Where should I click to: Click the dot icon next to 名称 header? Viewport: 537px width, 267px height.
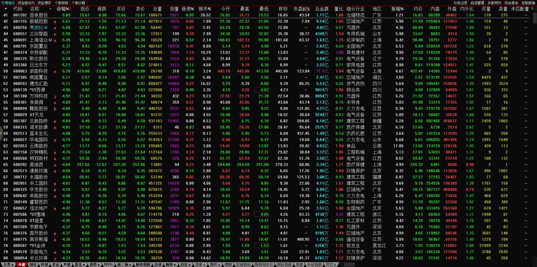[50, 9]
